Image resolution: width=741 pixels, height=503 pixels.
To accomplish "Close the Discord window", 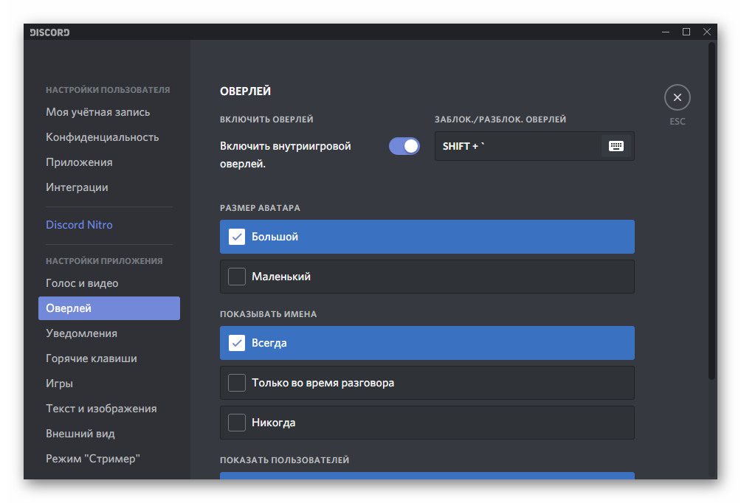I will click(x=707, y=32).
